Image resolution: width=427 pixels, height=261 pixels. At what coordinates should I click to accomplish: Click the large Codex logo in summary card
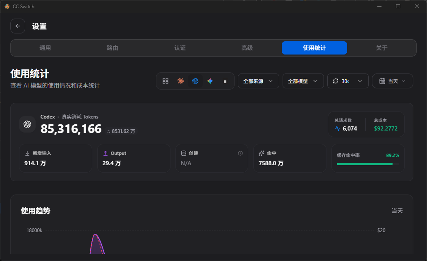click(27, 124)
